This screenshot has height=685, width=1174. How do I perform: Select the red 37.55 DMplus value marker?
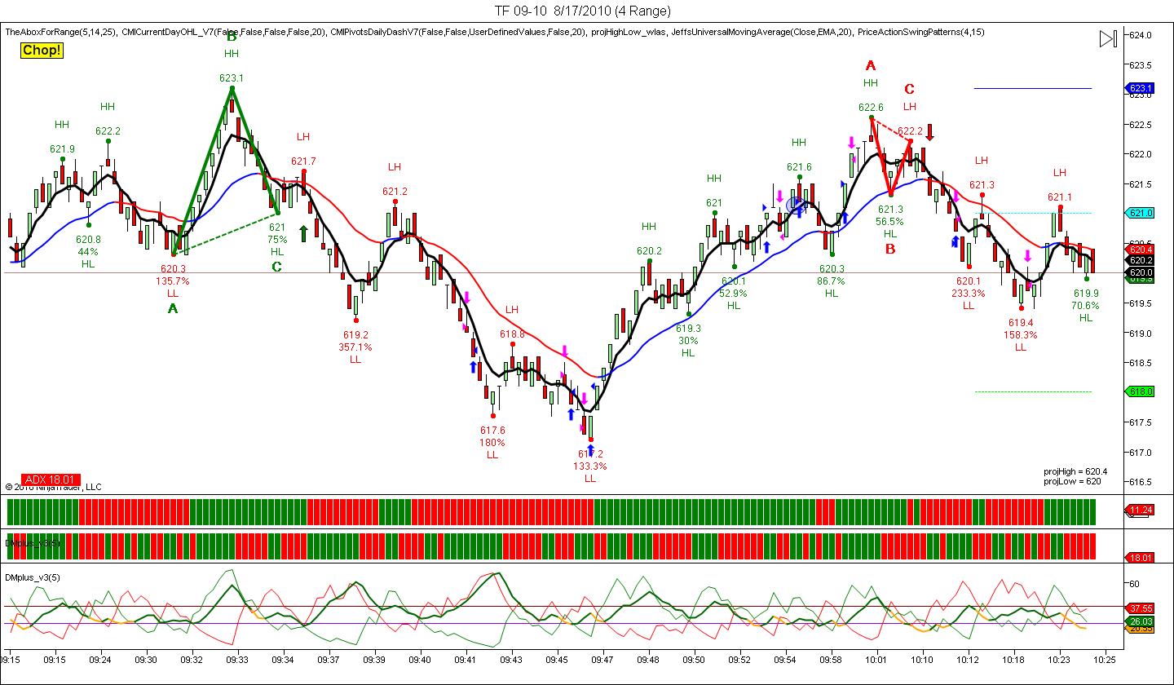[1140, 608]
